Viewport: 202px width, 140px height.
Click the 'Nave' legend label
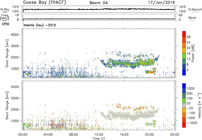pos(192,18)
